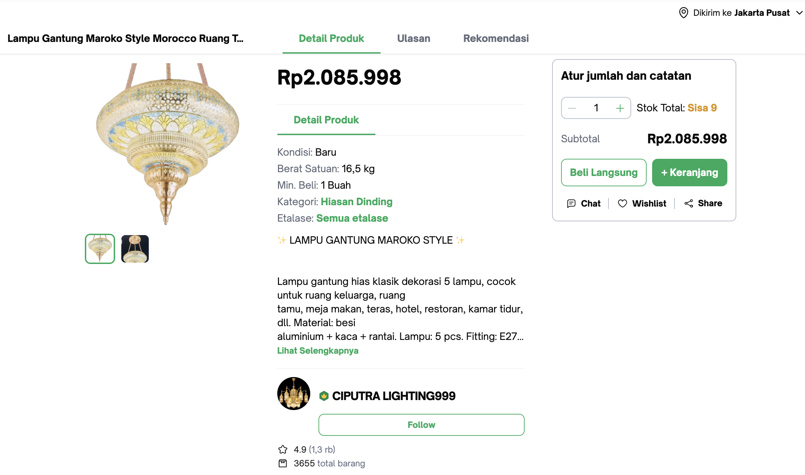
Task: Click the chat bubble icon
Action: click(571, 203)
